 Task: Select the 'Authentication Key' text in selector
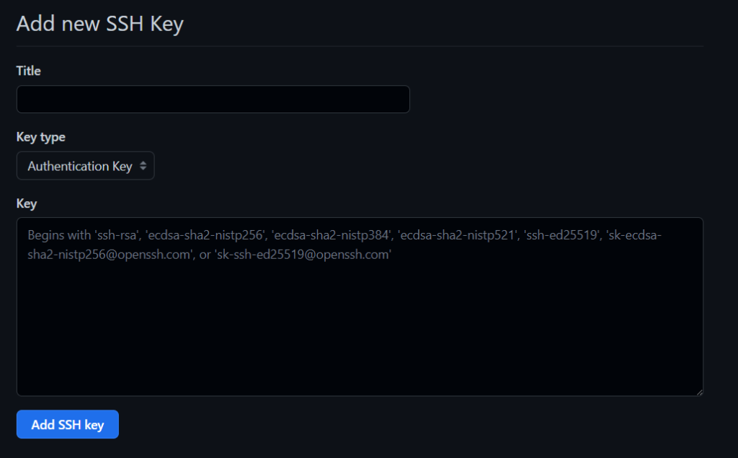point(80,166)
